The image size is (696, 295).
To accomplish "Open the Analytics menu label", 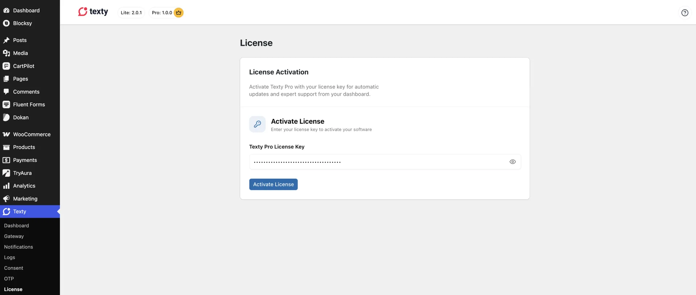I will (24, 186).
